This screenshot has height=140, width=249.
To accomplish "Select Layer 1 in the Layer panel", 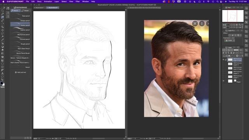I will pos(235,77).
